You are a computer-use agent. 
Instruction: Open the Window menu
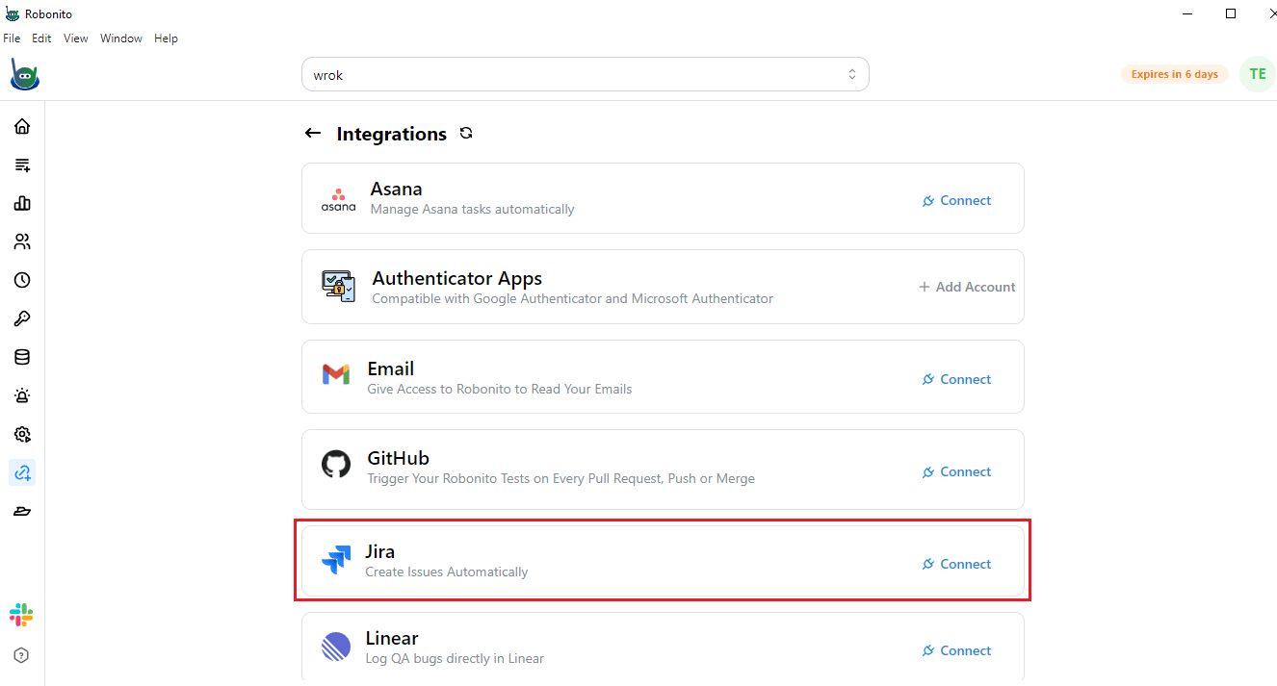coord(121,38)
